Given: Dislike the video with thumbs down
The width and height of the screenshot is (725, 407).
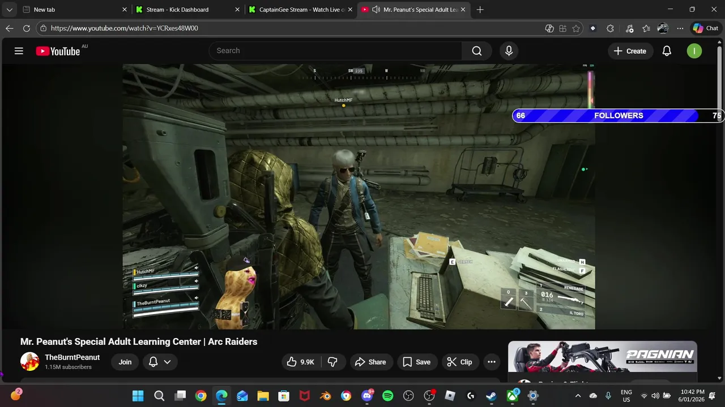Looking at the screenshot, I should pyautogui.click(x=332, y=362).
